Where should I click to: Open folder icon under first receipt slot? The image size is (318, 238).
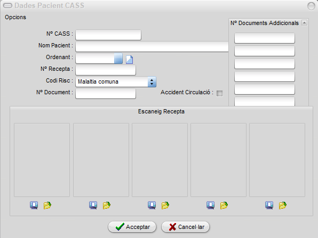coord(47,205)
